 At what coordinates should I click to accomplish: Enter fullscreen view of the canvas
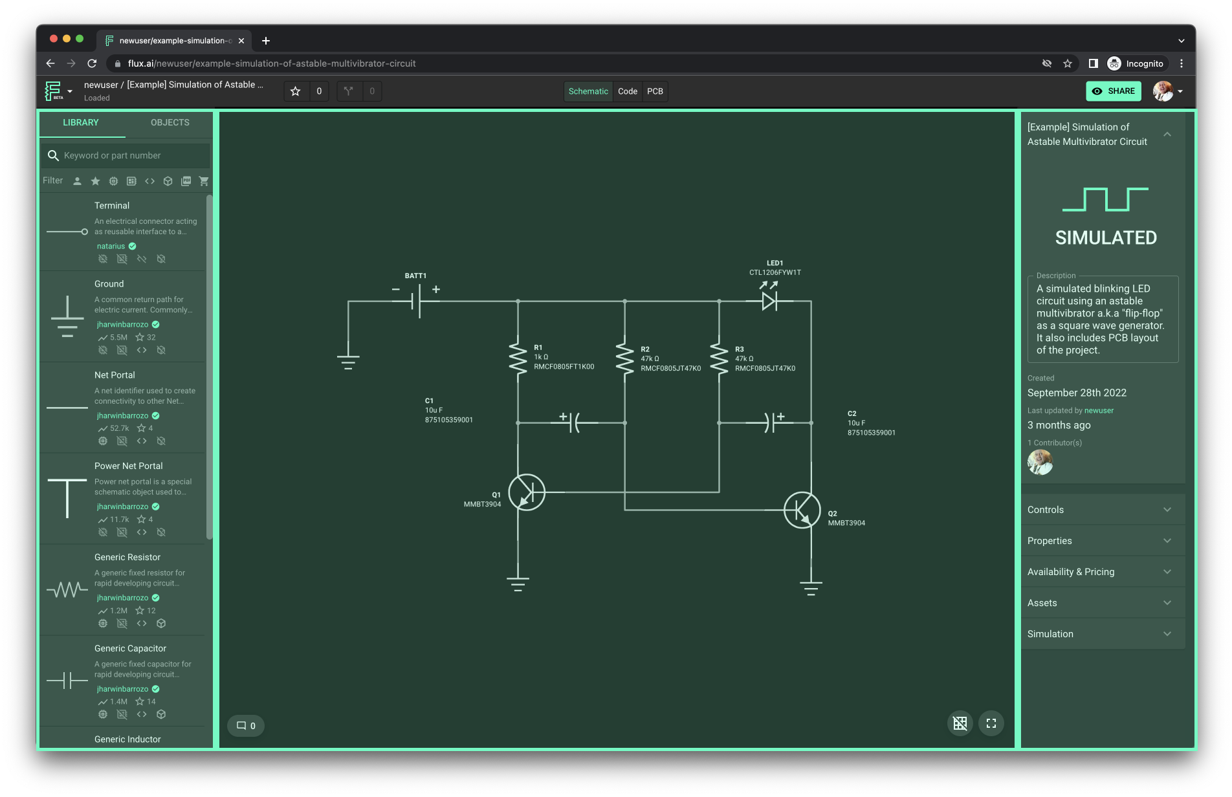pos(991,723)
